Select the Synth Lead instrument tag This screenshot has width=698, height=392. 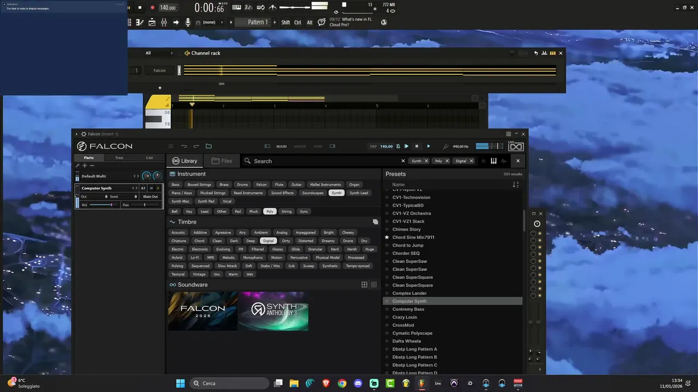pos(359,193)
